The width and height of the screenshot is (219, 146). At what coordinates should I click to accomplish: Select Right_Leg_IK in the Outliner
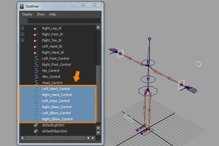52,28
